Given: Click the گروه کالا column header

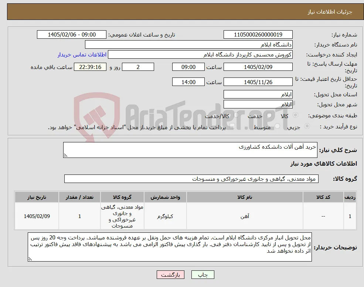Looking at the screenshot, I should (122, 197).
